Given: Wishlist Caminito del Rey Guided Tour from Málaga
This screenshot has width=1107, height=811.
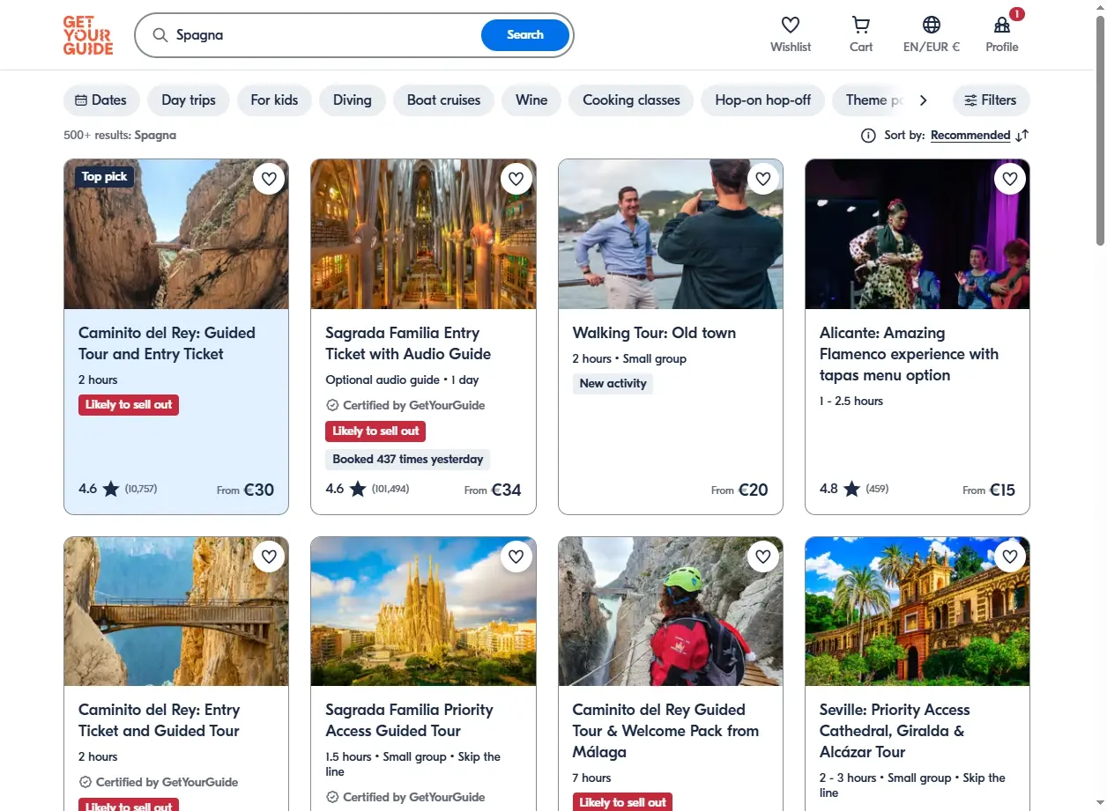Looking at the screenshot, I should point(763,557).
